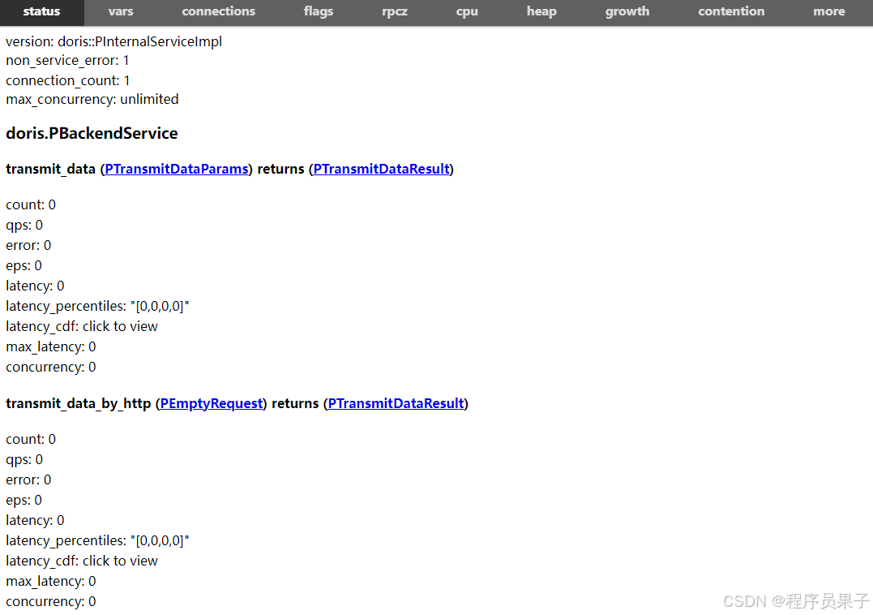
Task: Click concurrency: 0 under transmit_data
Action: (x=51, y=367)
